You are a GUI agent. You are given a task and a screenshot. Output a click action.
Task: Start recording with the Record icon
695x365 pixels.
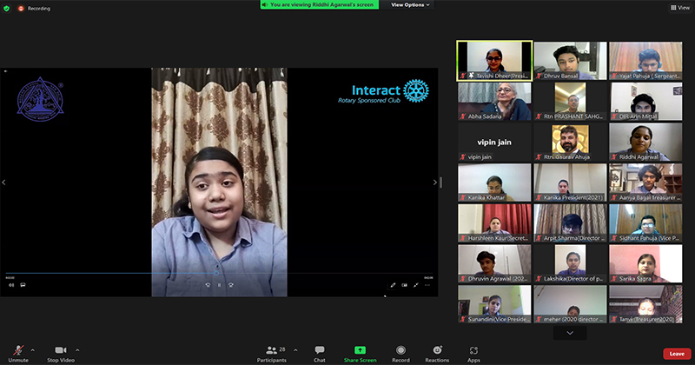(400, 352)
